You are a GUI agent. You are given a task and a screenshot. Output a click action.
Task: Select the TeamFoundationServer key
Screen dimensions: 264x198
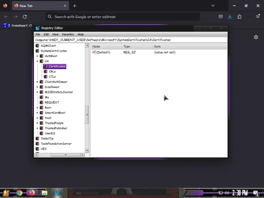(56, 144)
